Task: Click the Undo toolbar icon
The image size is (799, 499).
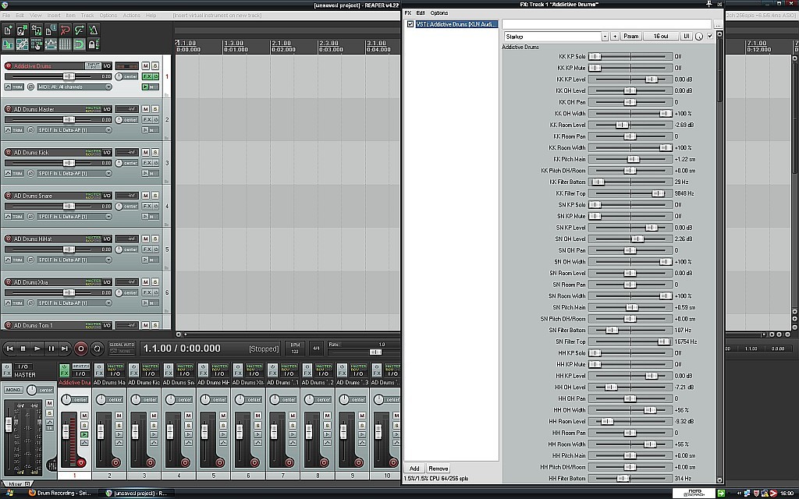Action: coord(66,30)
